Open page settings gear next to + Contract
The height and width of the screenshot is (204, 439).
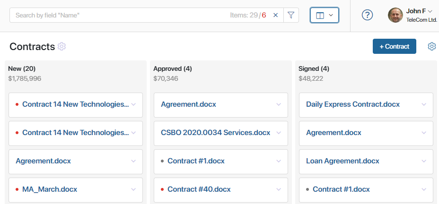point(432,46)
